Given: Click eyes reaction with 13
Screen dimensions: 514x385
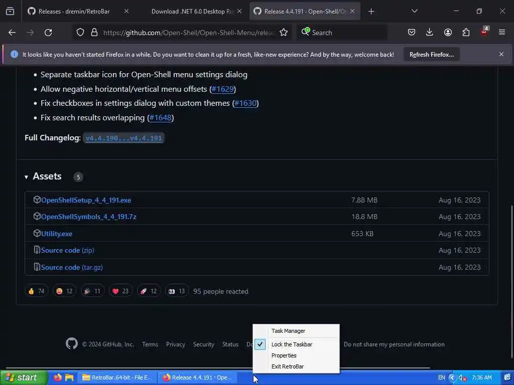Looking at the screenshot, I should pos(177,291).
